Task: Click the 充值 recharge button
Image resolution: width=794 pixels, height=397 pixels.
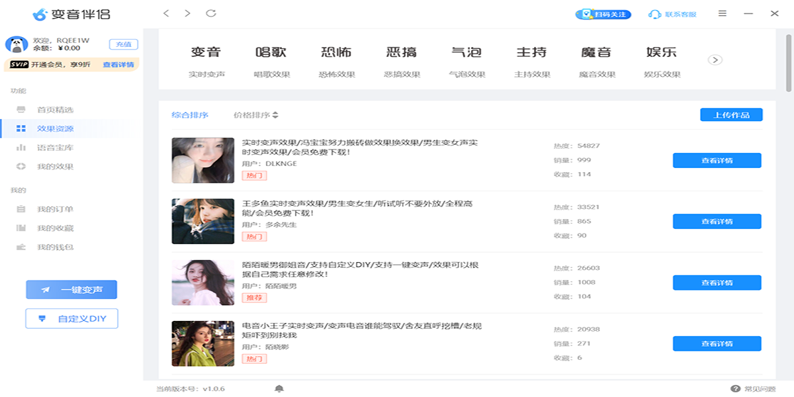Action: click(x=124, y=44)
